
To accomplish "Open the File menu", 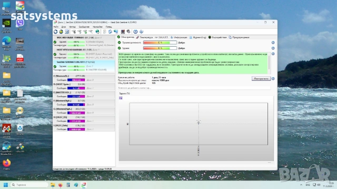I will (x=56, y=27).
